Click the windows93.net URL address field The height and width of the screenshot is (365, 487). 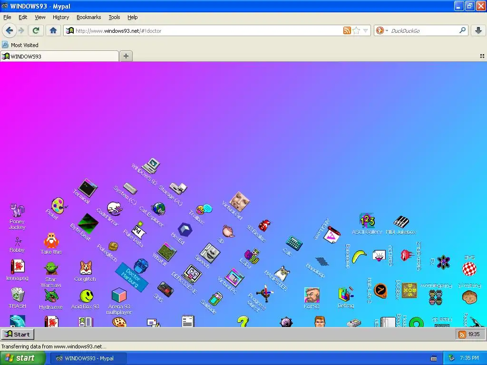(208, 31)
